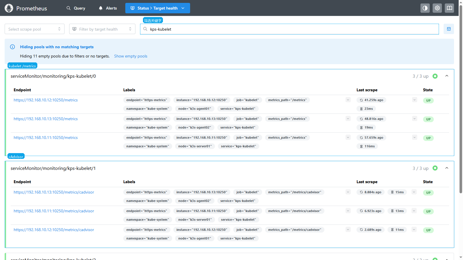This screenshot has height=260, width=463.
Task: Open the Select scrape pool dropdown
Action: [x=34, y=29]
